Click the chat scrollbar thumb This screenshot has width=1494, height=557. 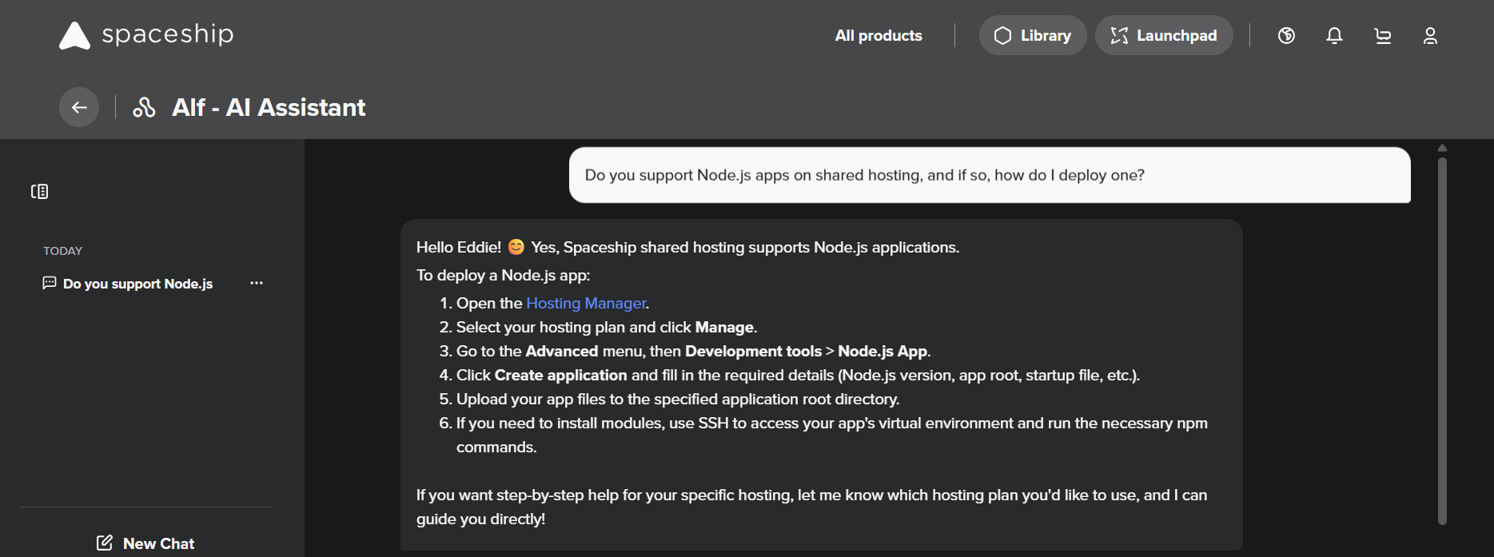(x=1442, y=340)
